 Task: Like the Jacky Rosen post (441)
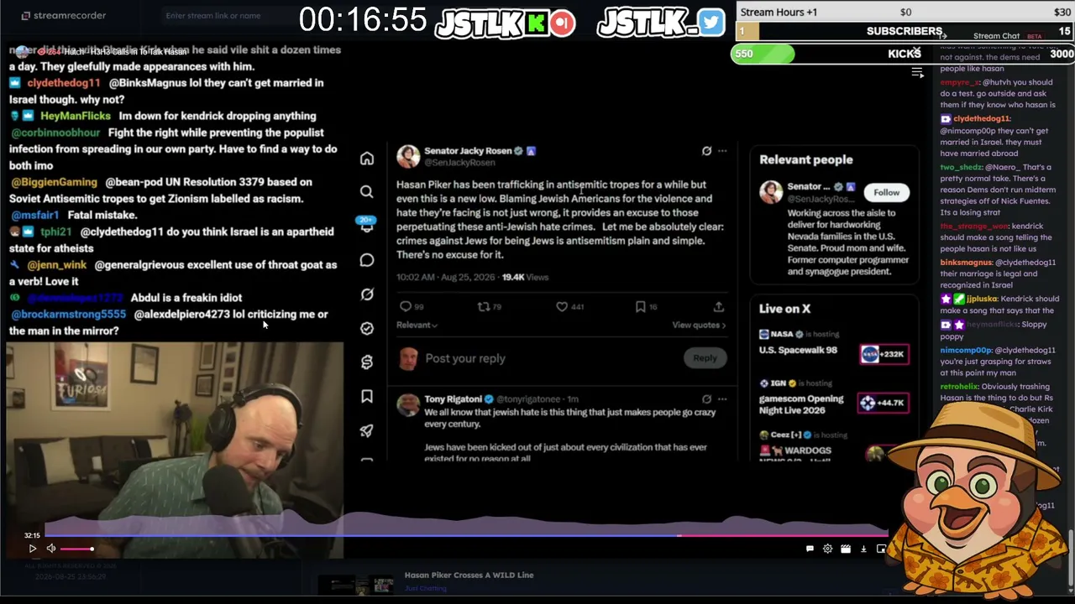(x=562, y=307)
